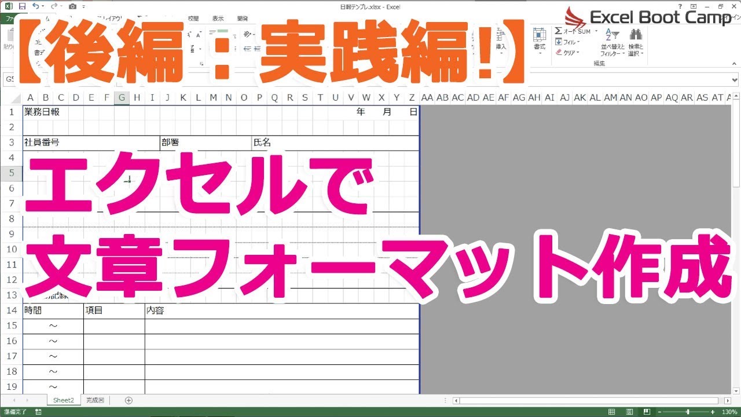
Task: Click horizontal scrollbar right arrow
Action: [x=727, y=400]
